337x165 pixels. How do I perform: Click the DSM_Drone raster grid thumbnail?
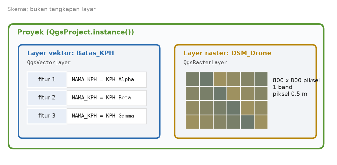[x=227, y=100]
